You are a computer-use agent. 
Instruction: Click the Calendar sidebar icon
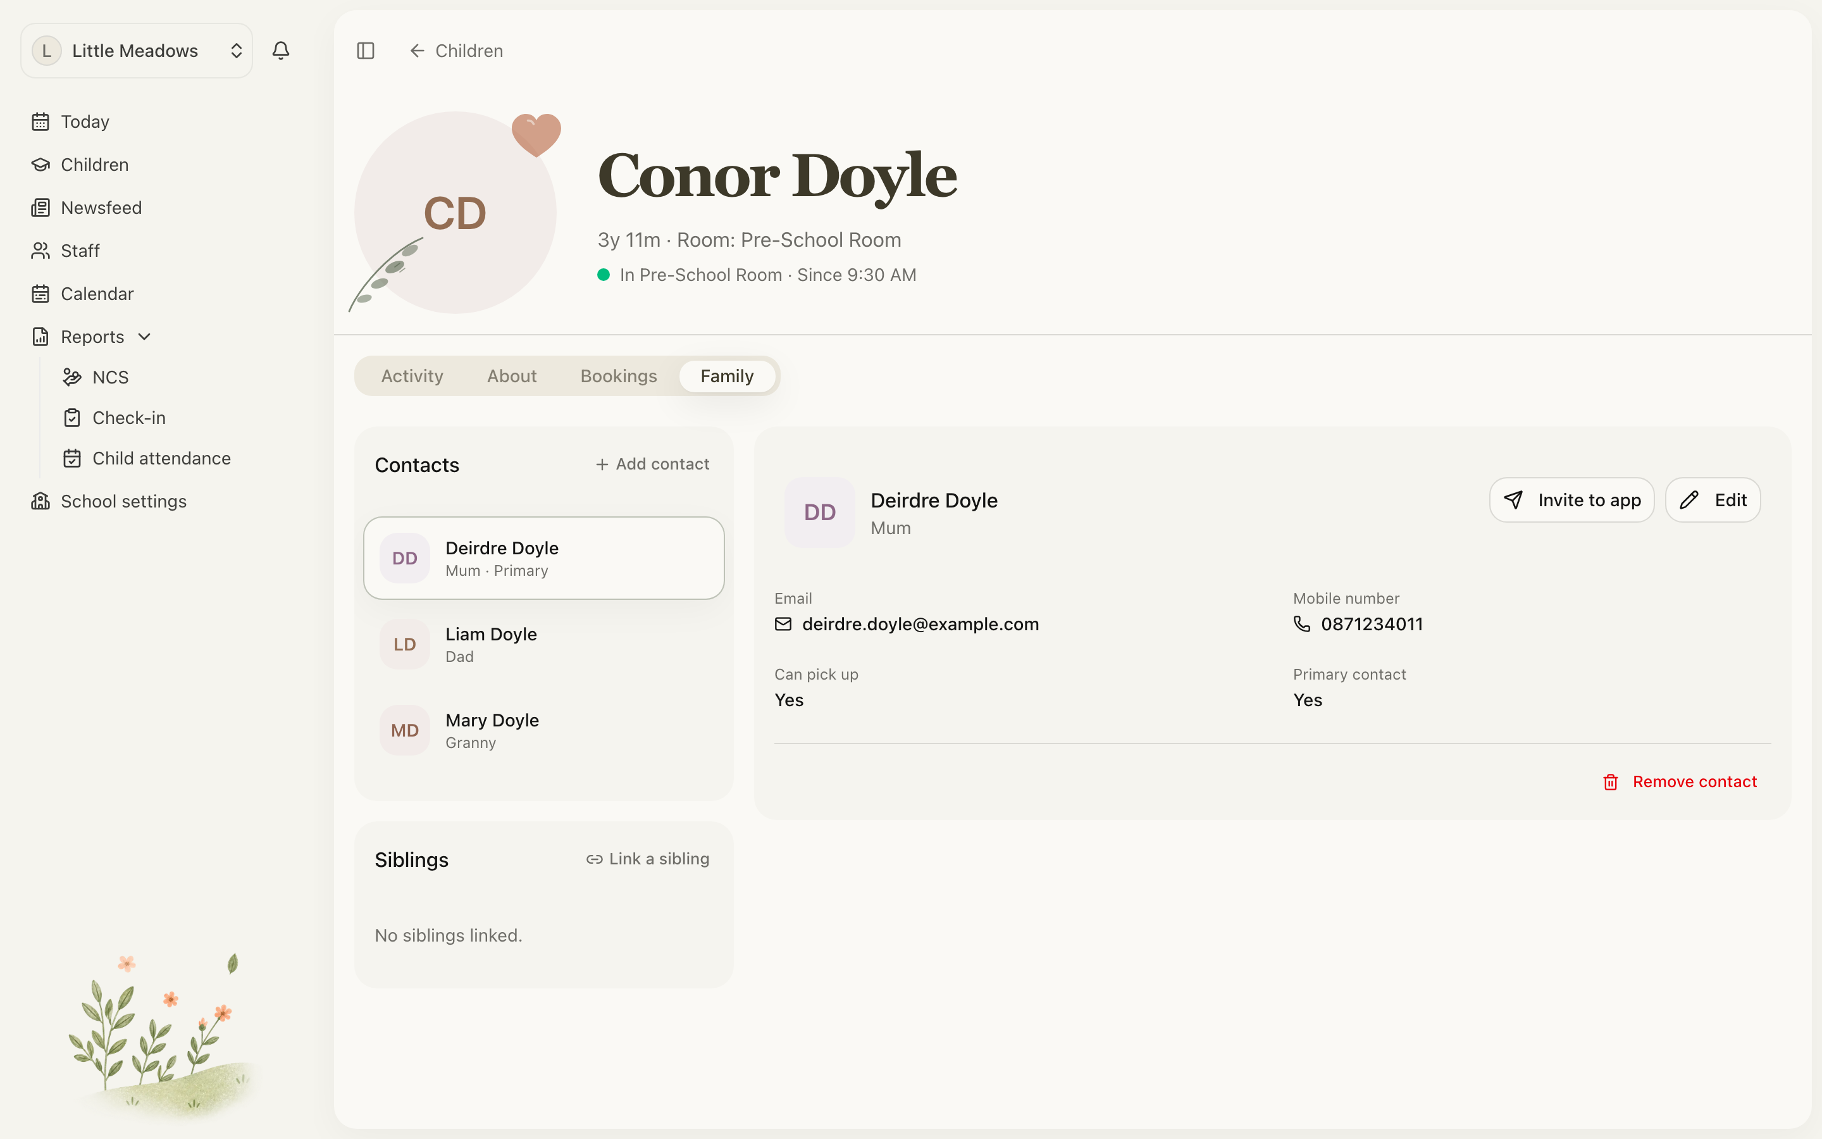(x=40, y=293)
